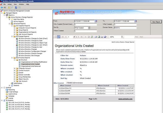Image resolution: width=163 pixels, height=113 pixels.
Task: Click the Back arrow in the console toolbar
Action: pos(2,7)
